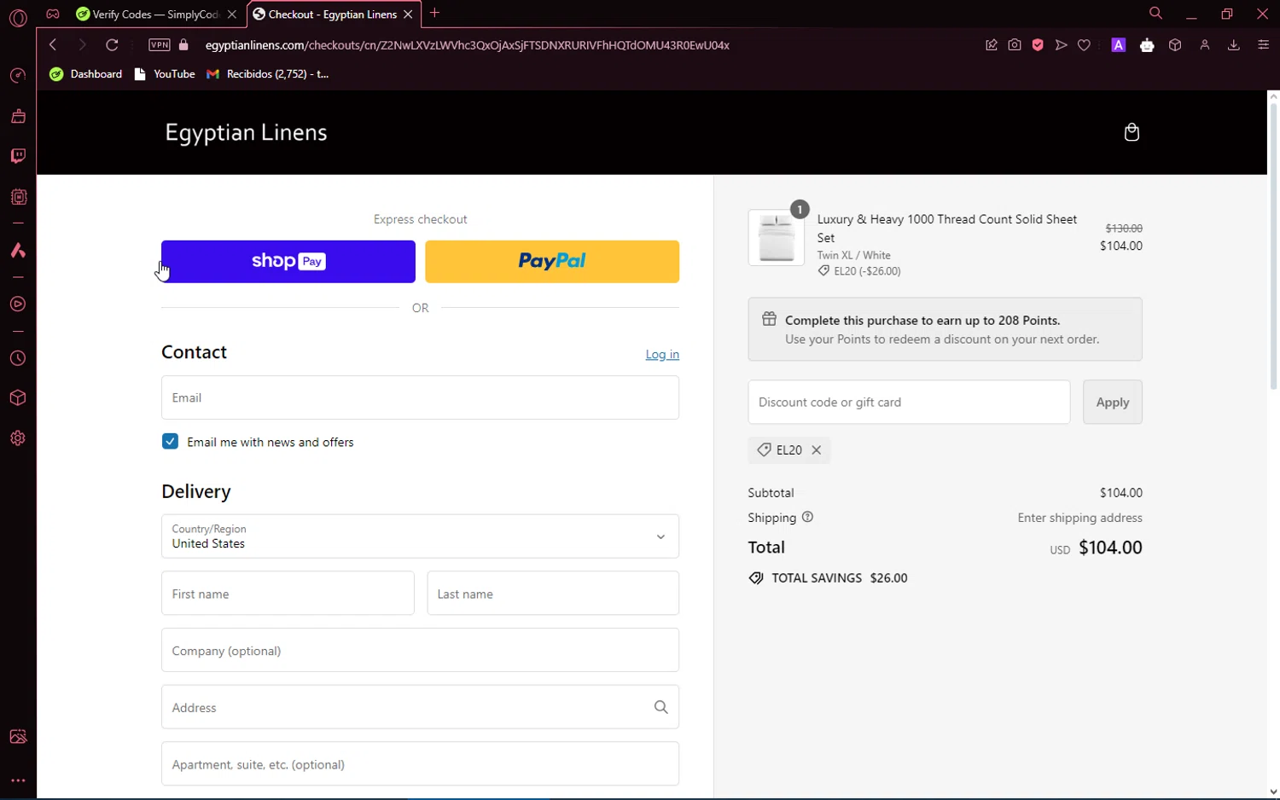The width and height of the screenshot is (1280, 800).
Task: Open the purple A extension icon
Action: [x=1119, y=45]
